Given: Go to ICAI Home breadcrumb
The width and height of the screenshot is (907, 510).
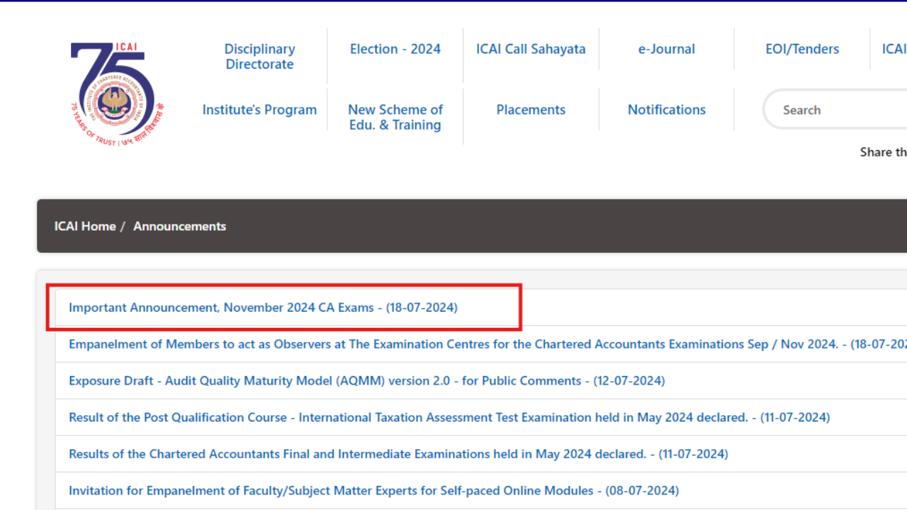Looking at the screenshot, I should pyautogui.click(x=85, y=226).
